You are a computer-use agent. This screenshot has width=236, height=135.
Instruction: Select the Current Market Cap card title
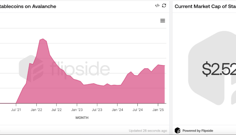[205, 6]
